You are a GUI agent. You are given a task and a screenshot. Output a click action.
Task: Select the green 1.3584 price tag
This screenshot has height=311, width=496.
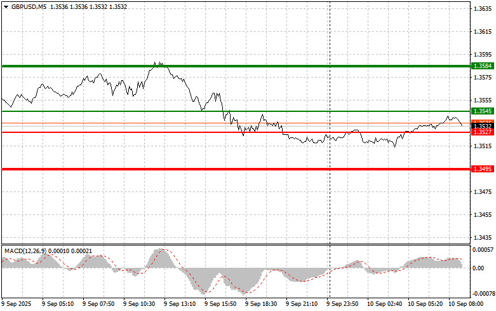[480, 66]
